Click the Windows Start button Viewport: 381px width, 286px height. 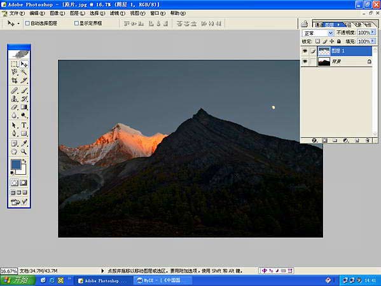click(x=18, y=280)
